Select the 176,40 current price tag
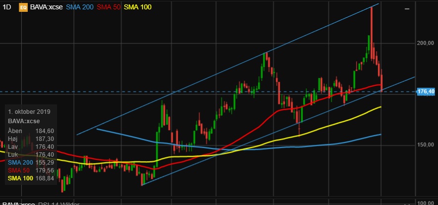The height and width of the screenshot is (205, 438). [x=426, y=92]
